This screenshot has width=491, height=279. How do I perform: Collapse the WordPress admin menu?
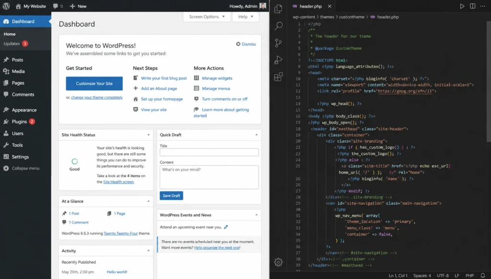[x=22, y=168]
